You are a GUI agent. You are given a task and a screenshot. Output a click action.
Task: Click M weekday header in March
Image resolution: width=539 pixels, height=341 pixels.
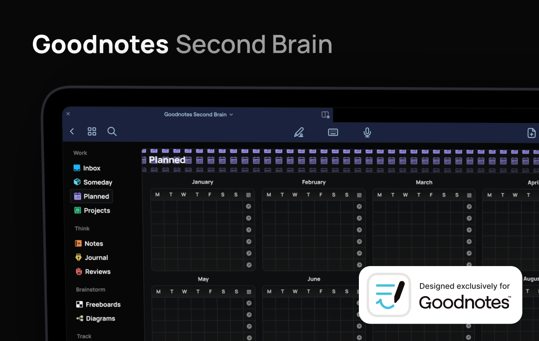pos(380,195)
